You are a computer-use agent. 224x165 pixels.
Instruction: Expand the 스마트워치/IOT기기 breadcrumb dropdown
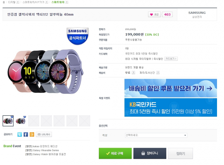click(x=47, y=2)
